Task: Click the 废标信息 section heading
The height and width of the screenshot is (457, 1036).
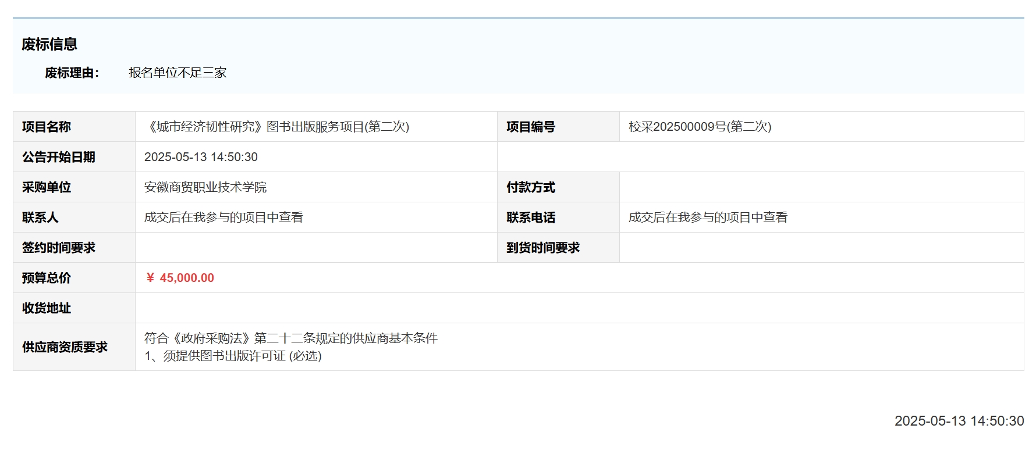Action: pos(49,44)
